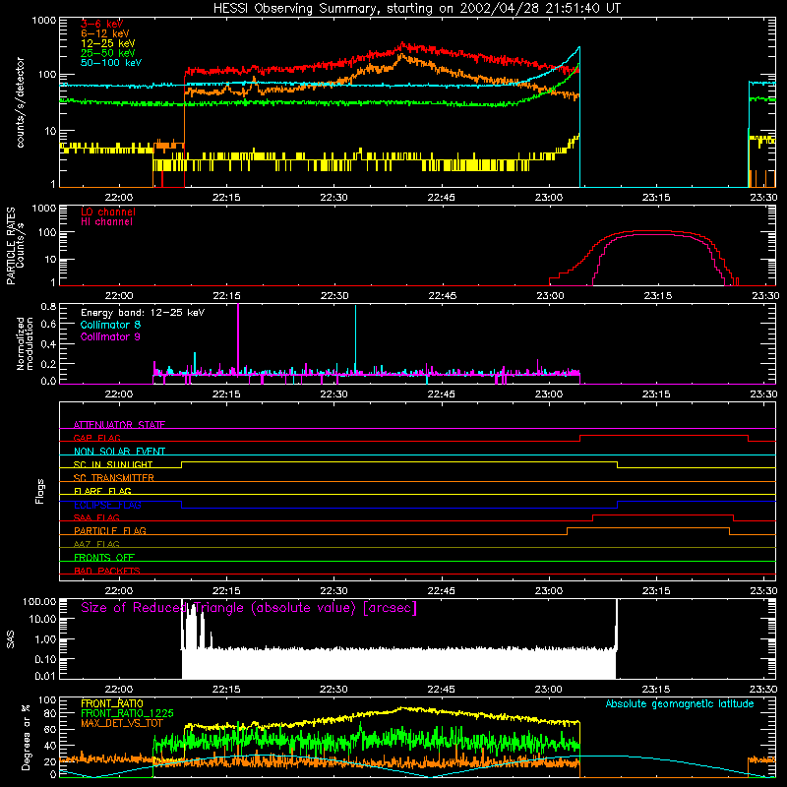787x787 pixels.
Task: Click the GAP_FLAG label
Action: pyautogui.click(x=96, y=438)
